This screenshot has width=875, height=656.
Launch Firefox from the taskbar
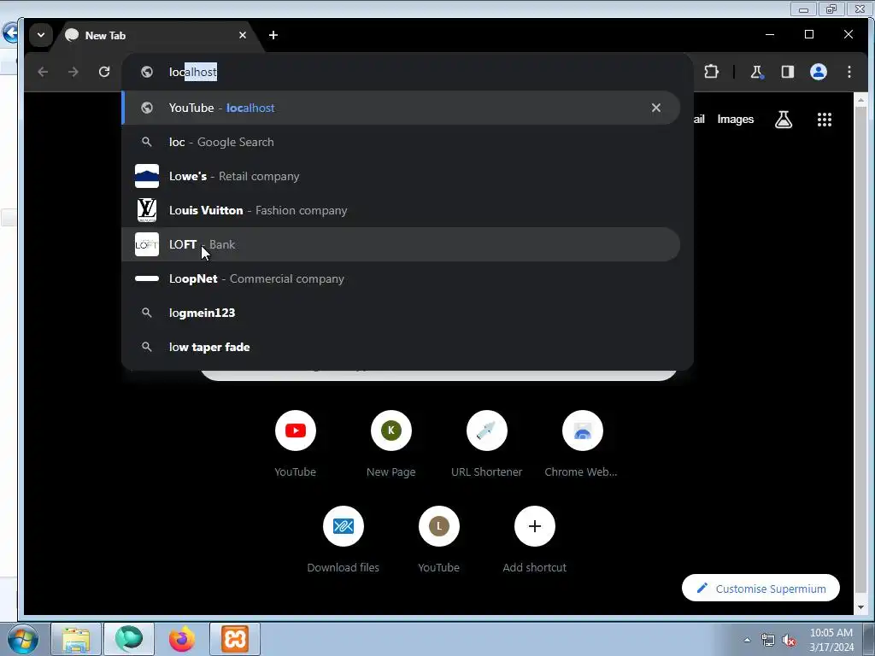pos(182,639)
